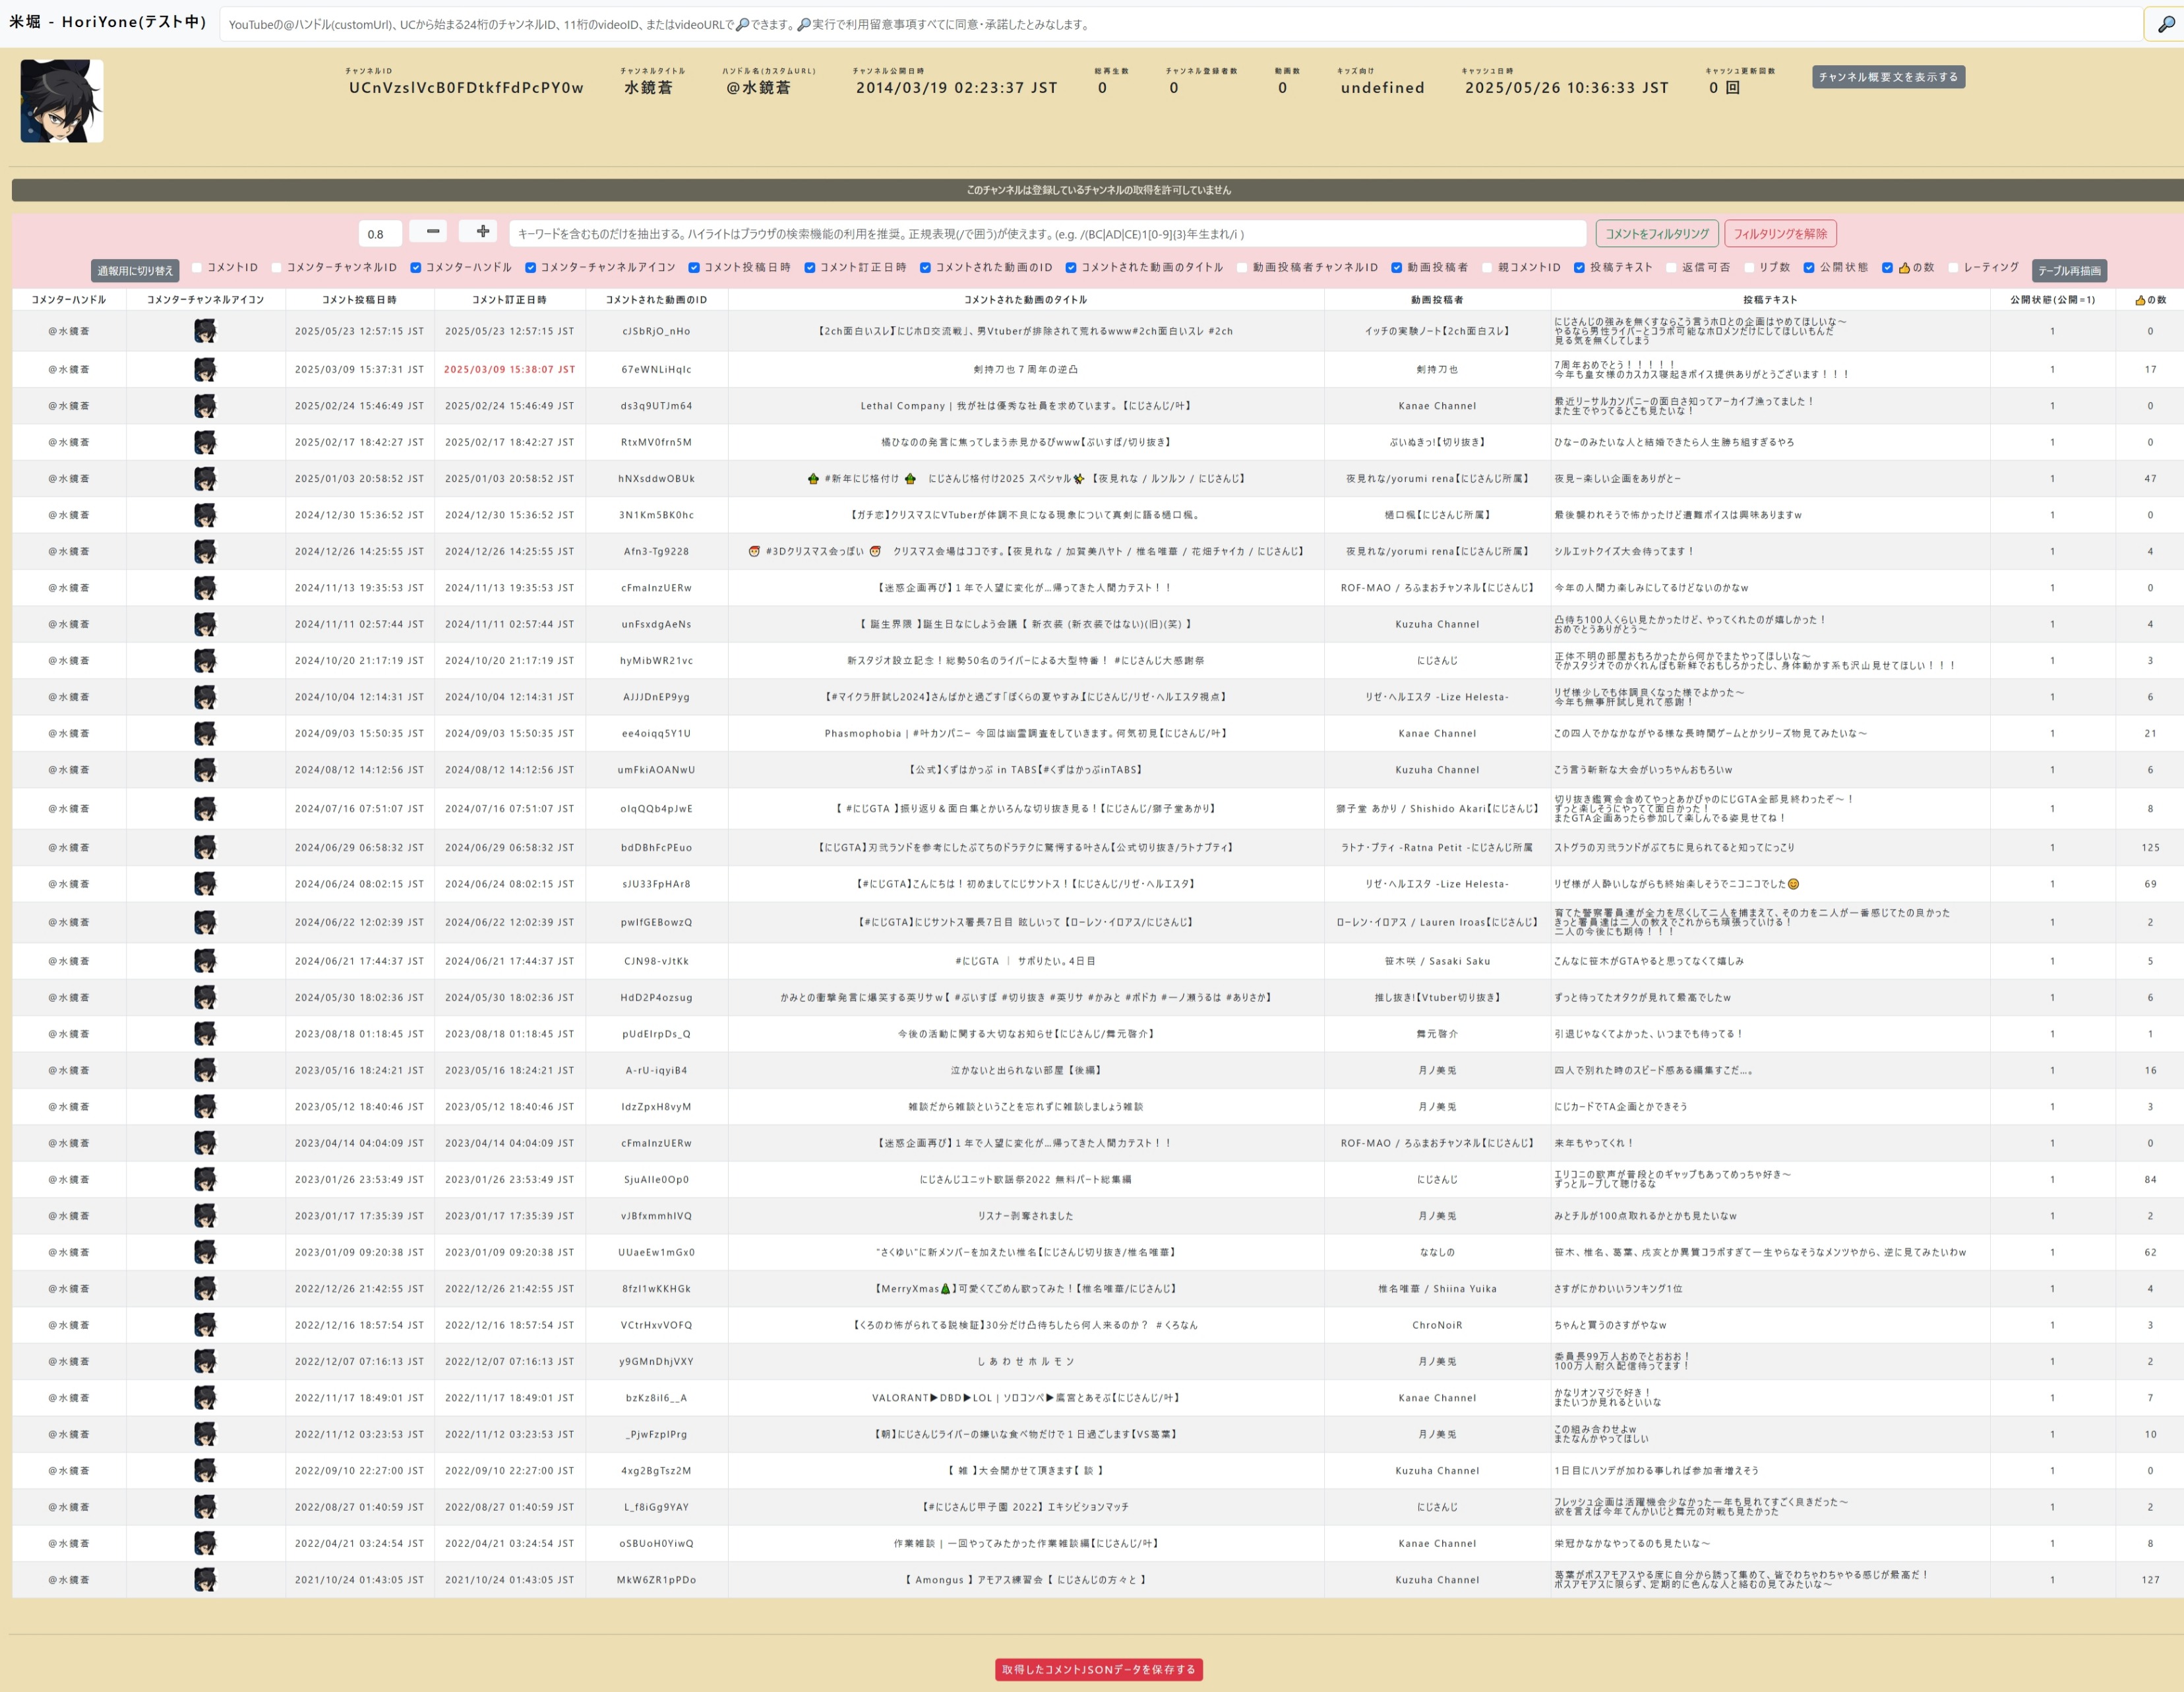2184x1692 pixels.
Task: Click the 0.8 zoom value field
Action: (380, 234)
